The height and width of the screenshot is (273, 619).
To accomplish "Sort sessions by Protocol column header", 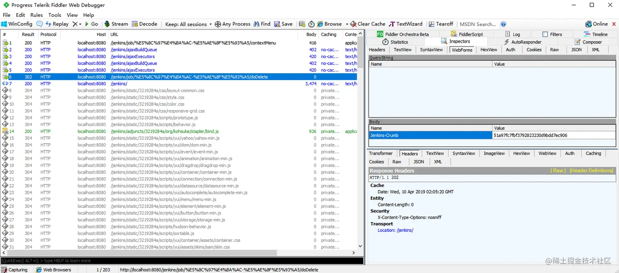I will pyautogui.click(x=49, y=35).
